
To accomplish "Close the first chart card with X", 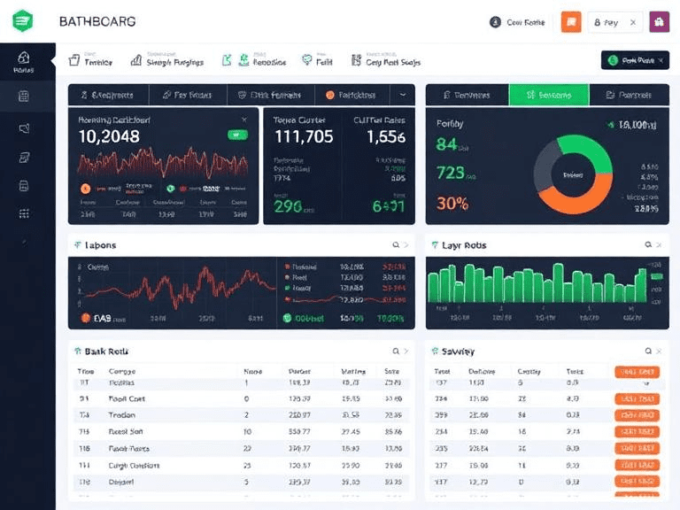I will tap(244, 119).
